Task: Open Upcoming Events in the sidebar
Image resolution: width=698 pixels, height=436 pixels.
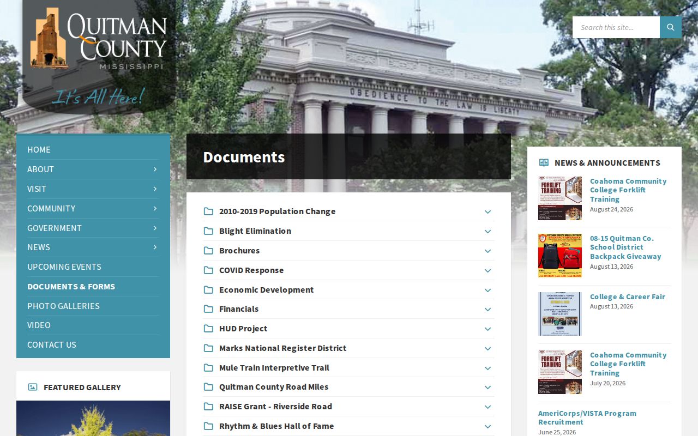Action: click(x=64, y=267)
